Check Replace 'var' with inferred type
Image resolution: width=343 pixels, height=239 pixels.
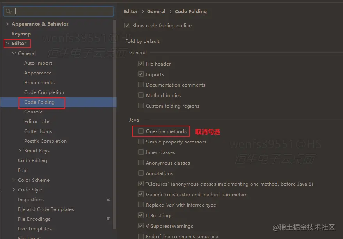click(x=141, y=205)
